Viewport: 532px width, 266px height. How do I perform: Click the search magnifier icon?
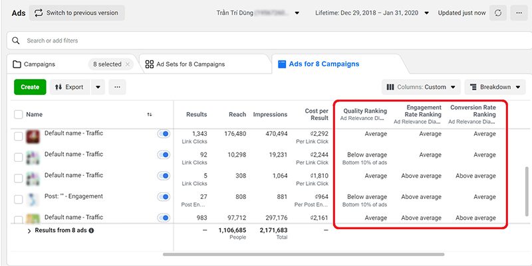pos(15,40)
